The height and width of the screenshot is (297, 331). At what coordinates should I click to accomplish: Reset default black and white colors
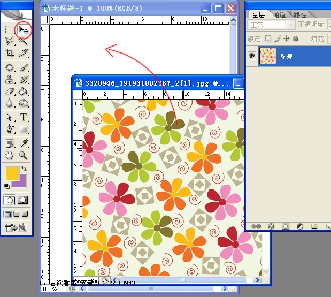(x=7, y=186)
